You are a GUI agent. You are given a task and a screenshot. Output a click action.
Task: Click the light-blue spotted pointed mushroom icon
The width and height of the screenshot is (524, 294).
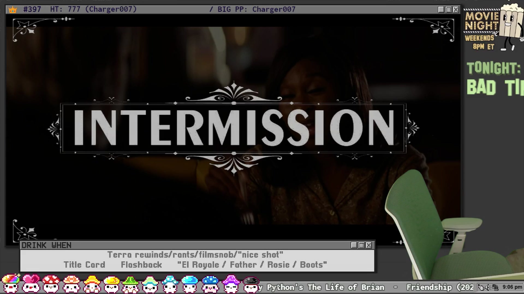click(170, 284)
